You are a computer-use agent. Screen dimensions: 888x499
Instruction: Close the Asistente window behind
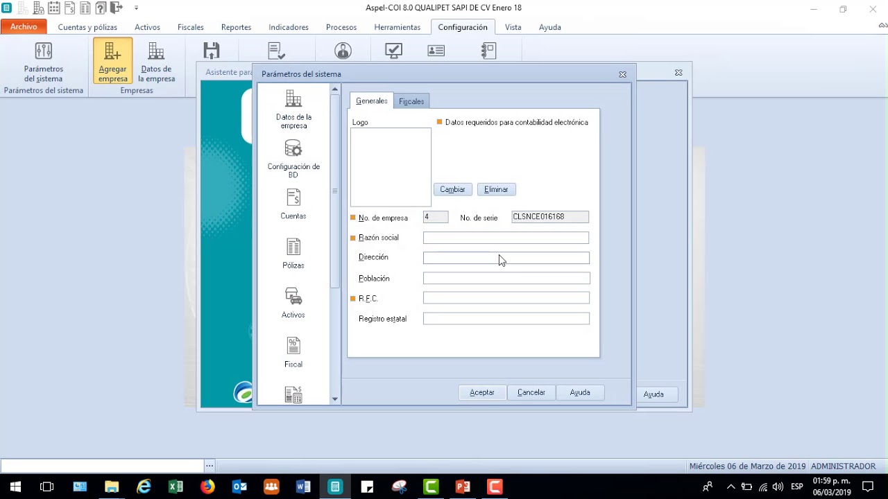(x=678, y=73)
